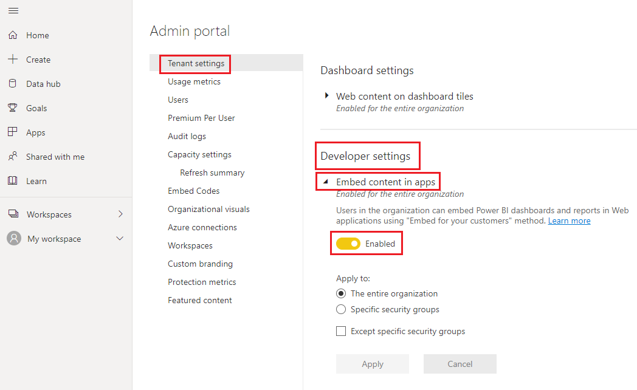The image size is (637, 390).
Task: Check Except specific security groups
Action: 341,331
